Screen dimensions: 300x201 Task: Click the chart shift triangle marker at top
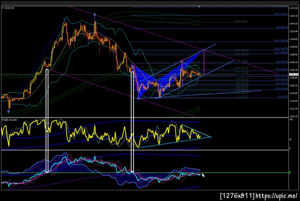tap(199, 7)
